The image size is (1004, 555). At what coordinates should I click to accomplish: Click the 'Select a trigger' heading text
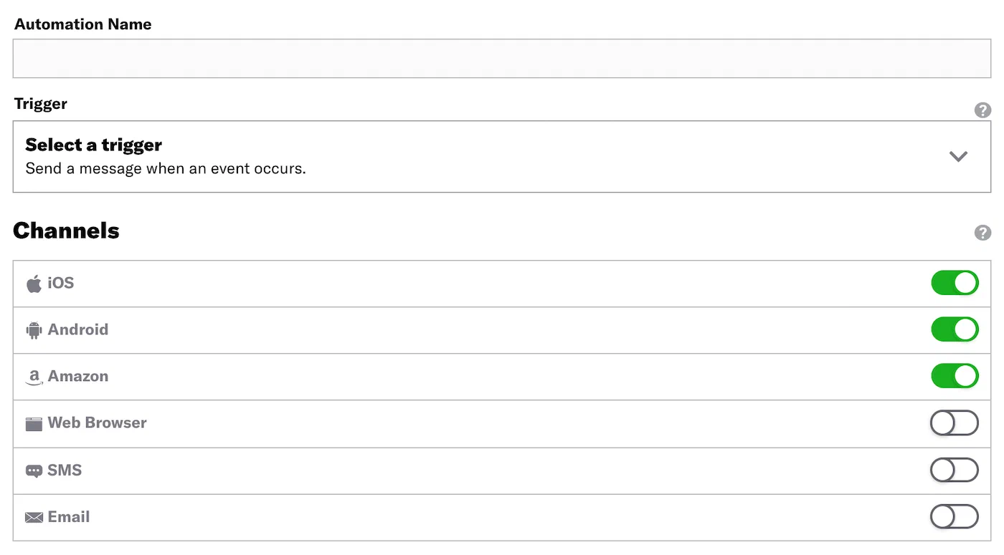[x=93, y=145]
